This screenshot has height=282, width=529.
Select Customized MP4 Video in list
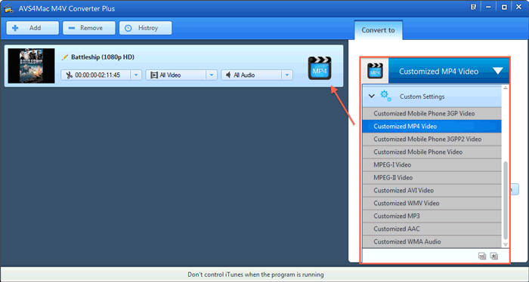click(432, 126)
